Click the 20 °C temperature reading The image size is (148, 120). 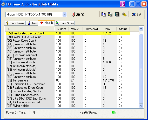point(80,14)
